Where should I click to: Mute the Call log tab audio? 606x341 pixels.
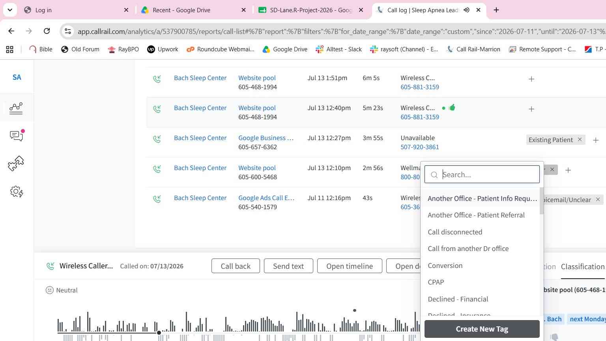(467, 10)
